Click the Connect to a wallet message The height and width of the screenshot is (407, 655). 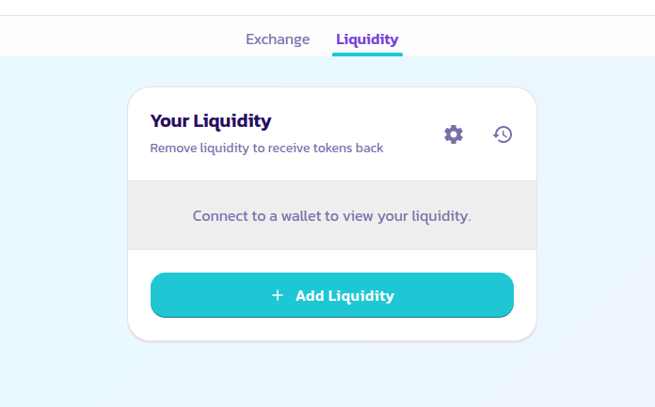pyautogui.click(x=331, y=216)
